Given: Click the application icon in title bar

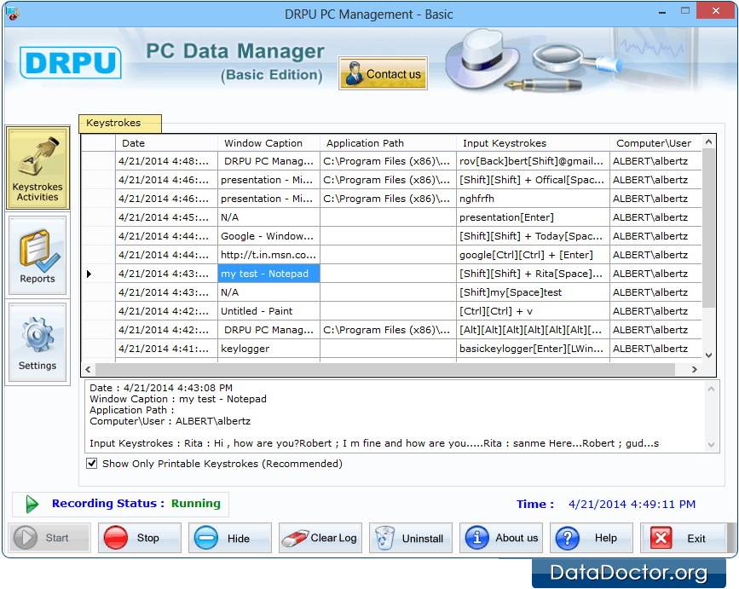Looking at the screenshot, I should [12, 14].
